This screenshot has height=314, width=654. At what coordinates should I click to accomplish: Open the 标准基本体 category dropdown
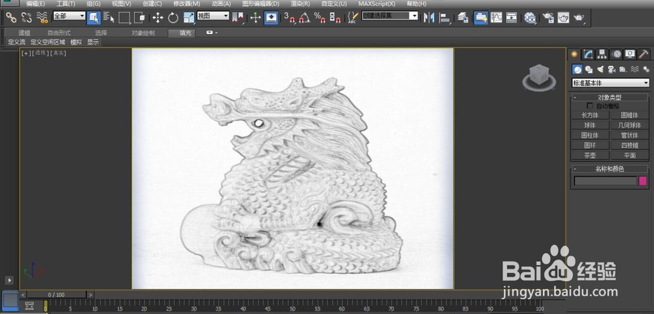[x=610, y=83]
